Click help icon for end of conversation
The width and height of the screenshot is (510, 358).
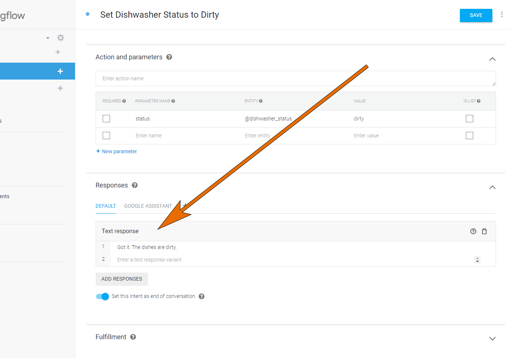[x=202, y=296]
